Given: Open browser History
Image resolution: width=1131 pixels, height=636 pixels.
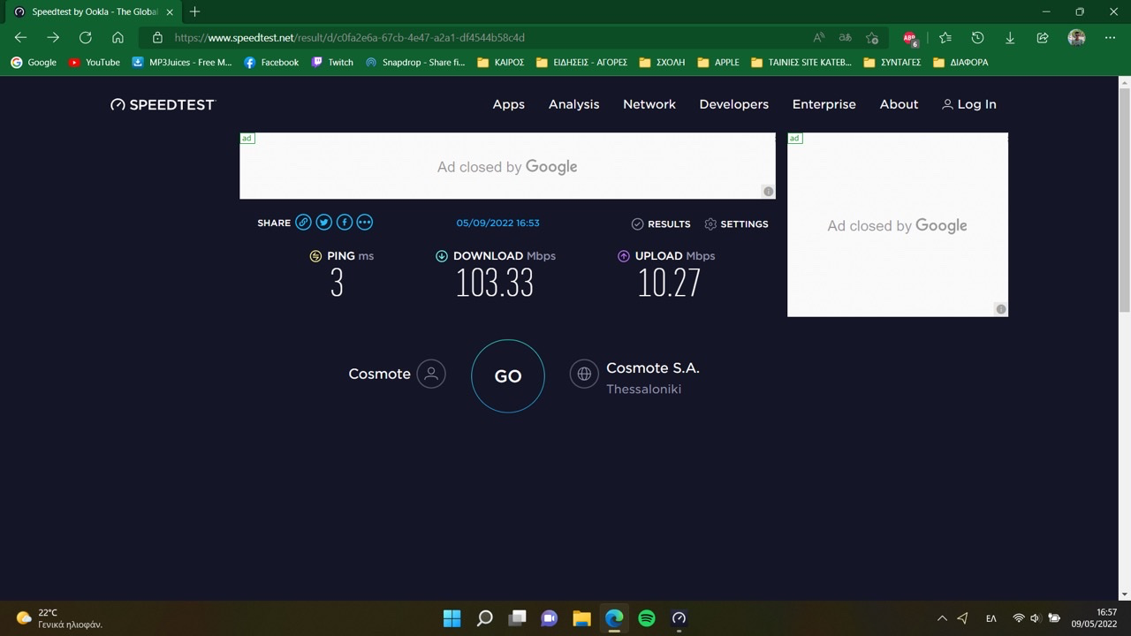Looking at the screenshot, I should coord(977,37).
